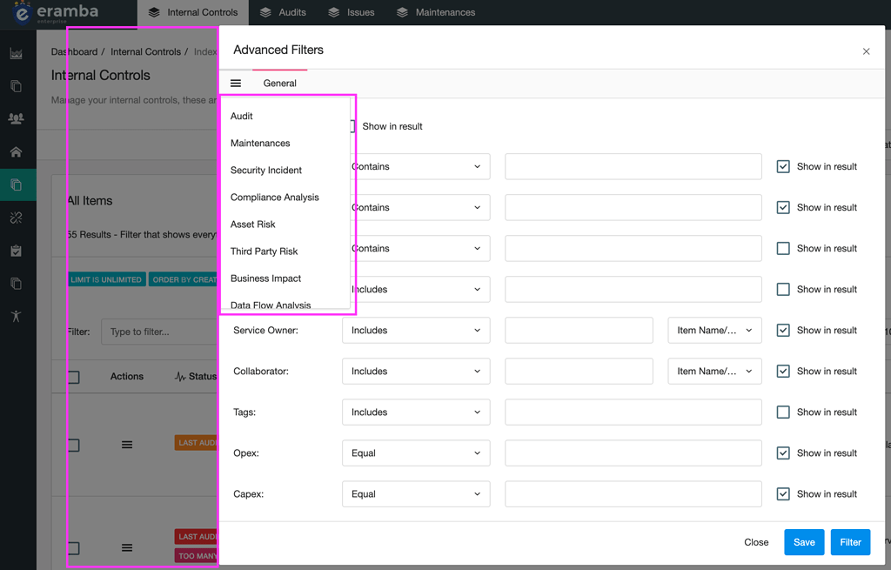Choose Third Party Risk from the menu

[x=265, y=251]
